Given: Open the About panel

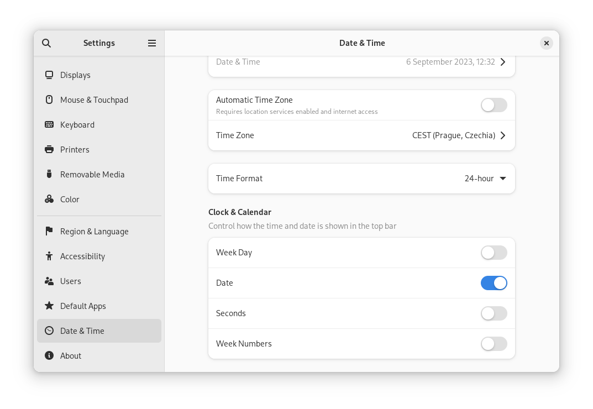Looking at the screenshot, I should click(x=71, y=356).
